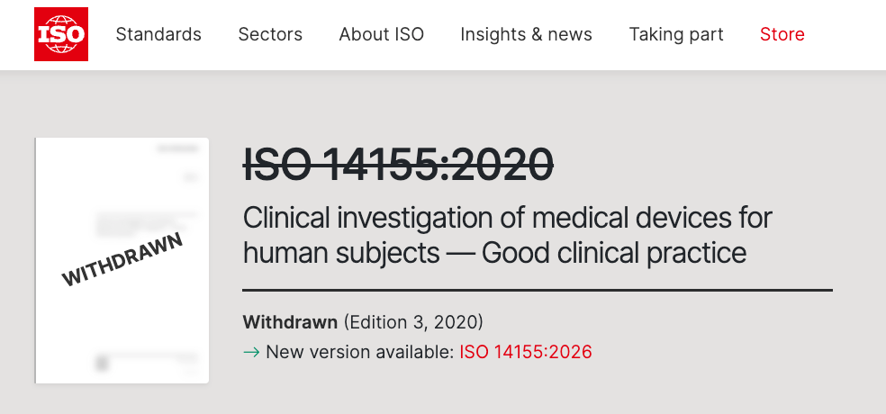The image size is (886, 414).
Task: Click the WITHDRAWN stamp on the cover
Action: 122,259
